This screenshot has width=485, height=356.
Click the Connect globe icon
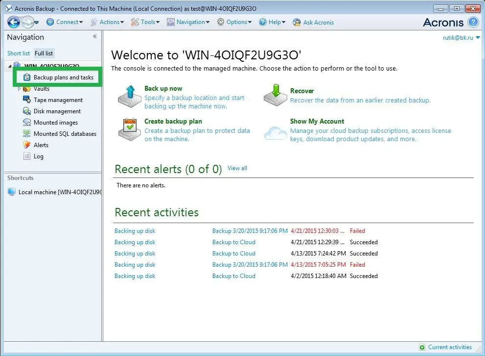click(x=50, y=22)
